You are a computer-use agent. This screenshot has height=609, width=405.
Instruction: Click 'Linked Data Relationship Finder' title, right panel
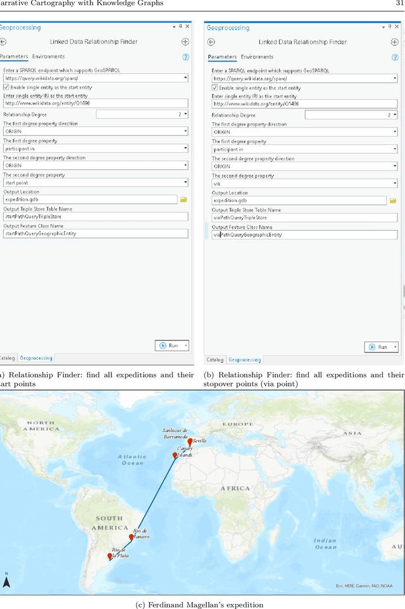(x=302, y=42)
